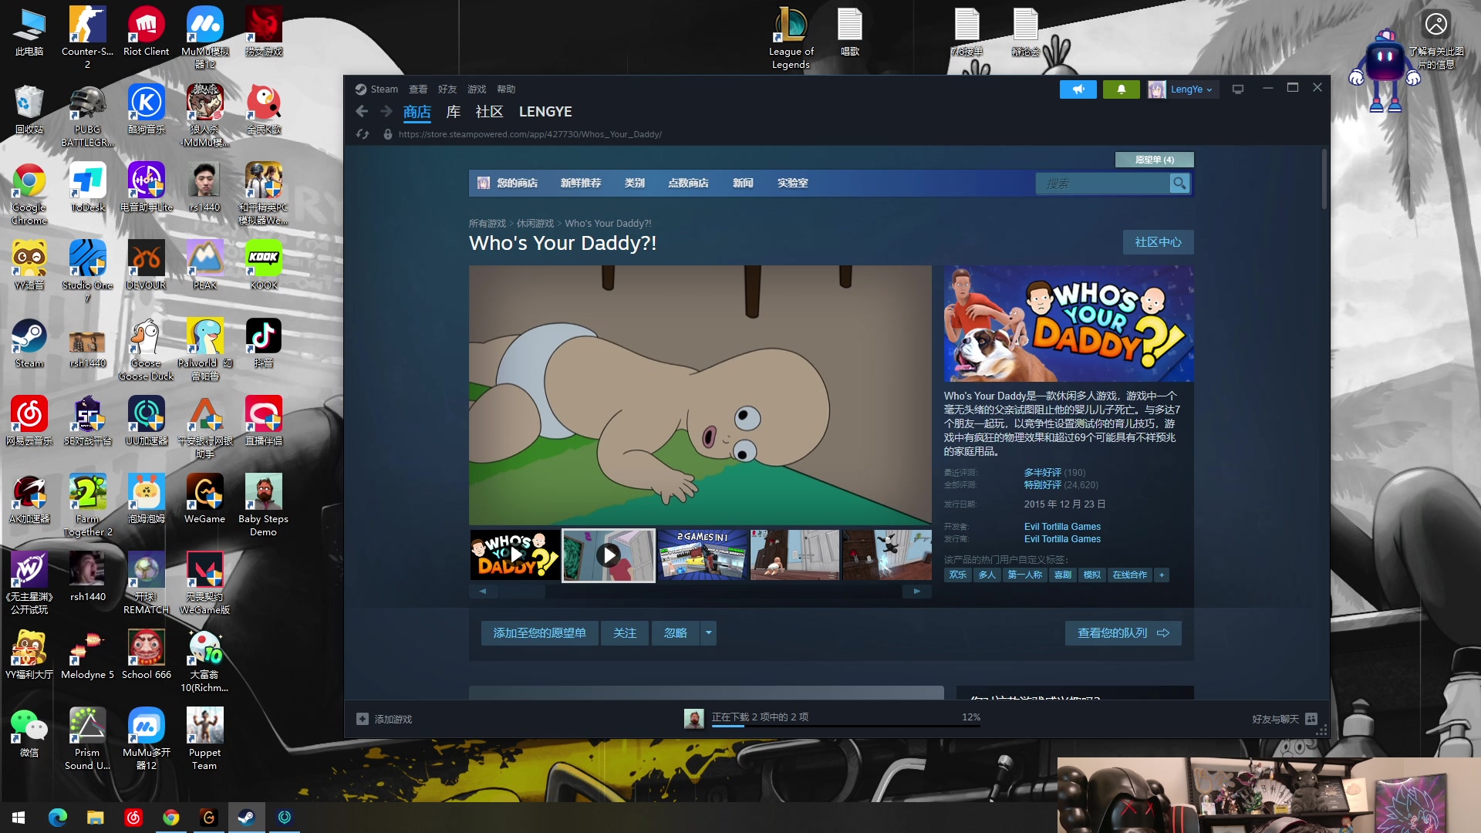Open League of Legends desktop shortcut
Image resolution: width=1481 pixels, height=833 pixels.
click(x=791, y=37)
